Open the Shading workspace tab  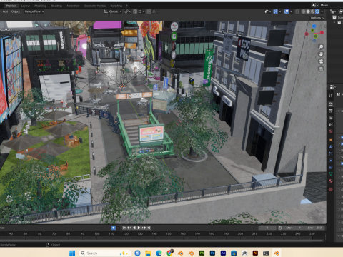(x=56, y=6)
